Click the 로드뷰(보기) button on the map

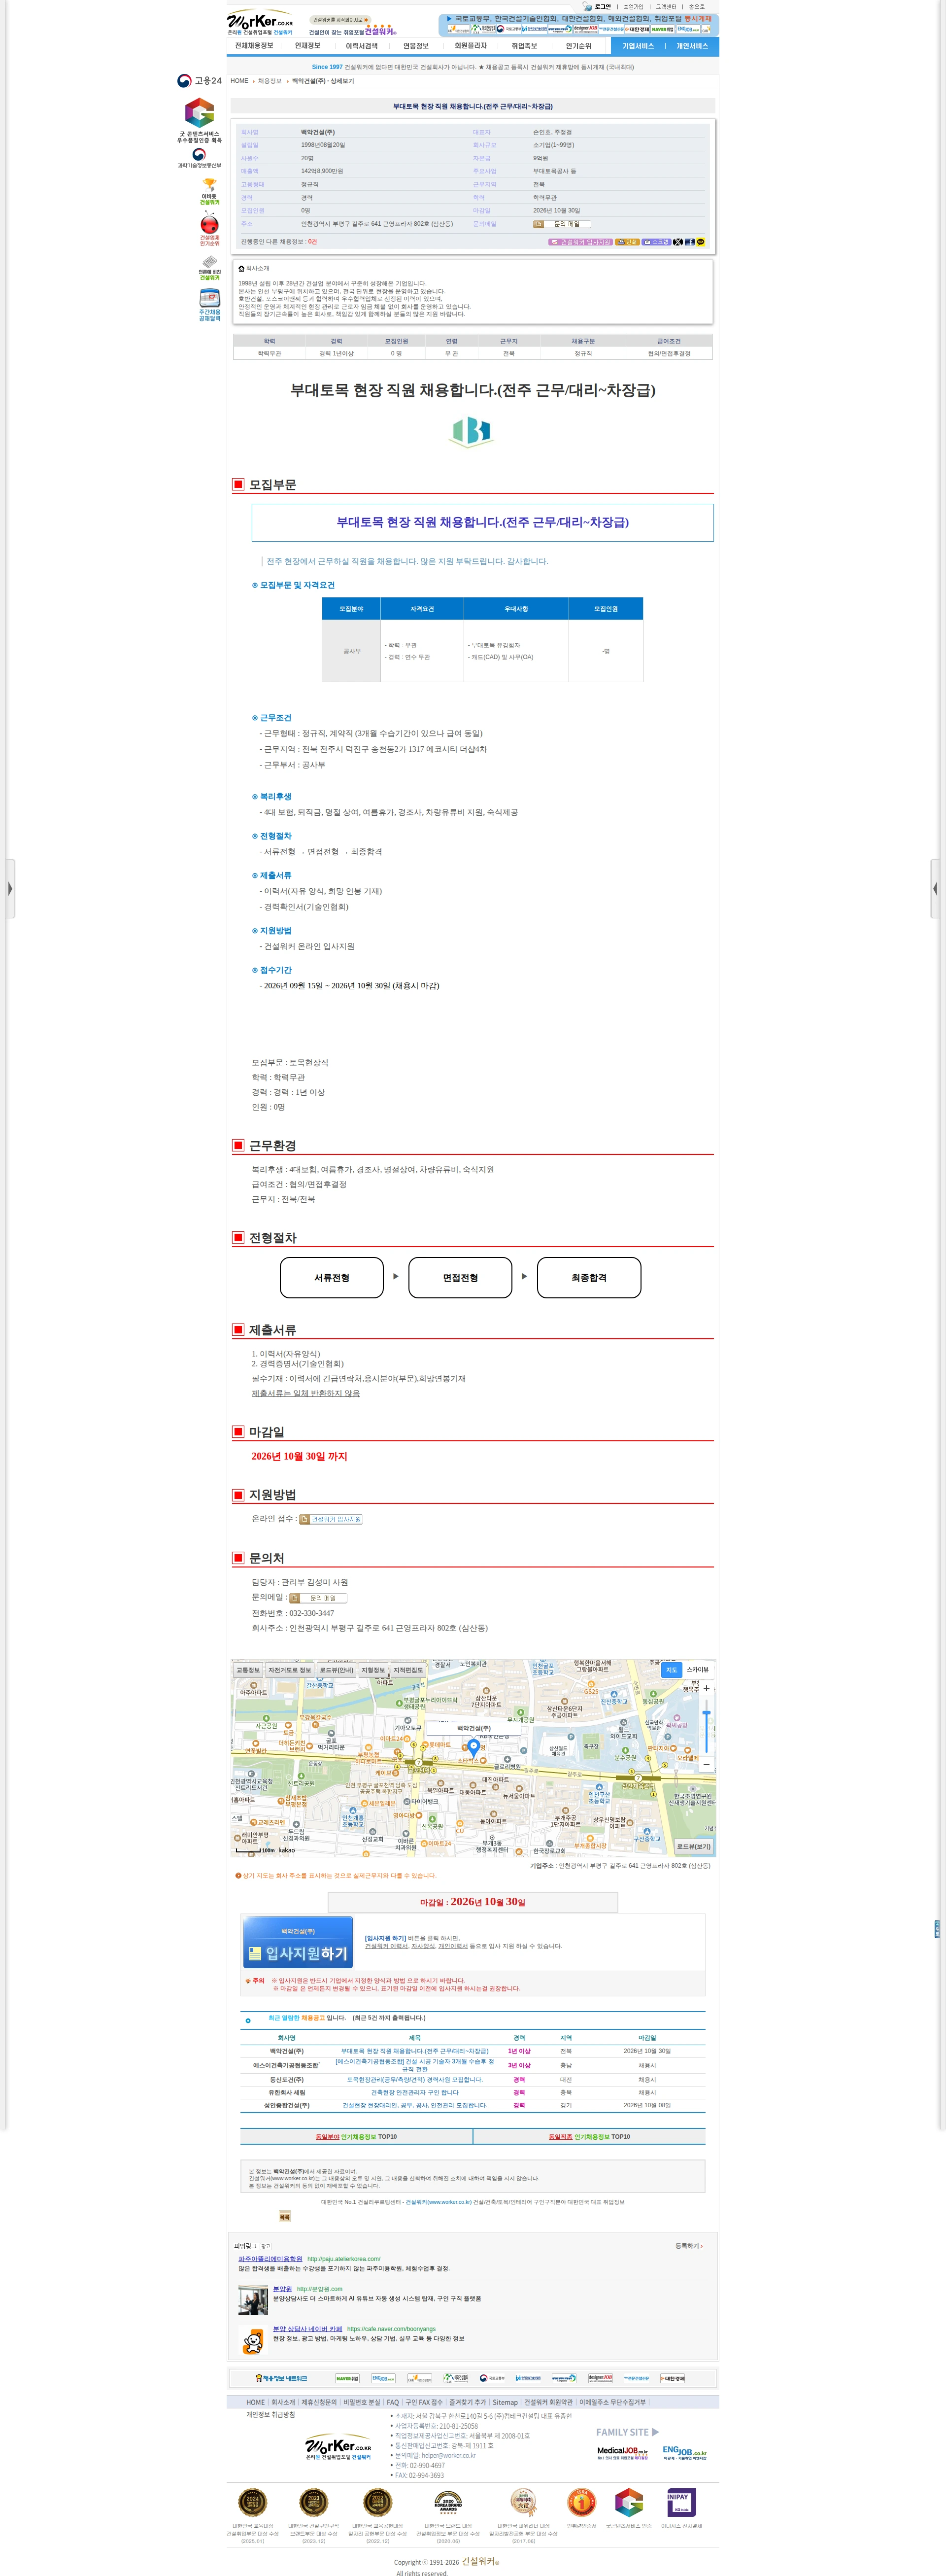(694, 1846)
